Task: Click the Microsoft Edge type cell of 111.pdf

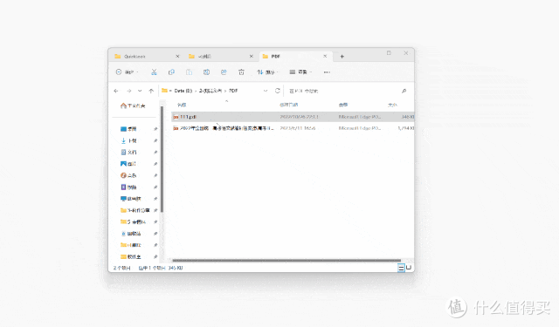Action: tap(360, 117)
